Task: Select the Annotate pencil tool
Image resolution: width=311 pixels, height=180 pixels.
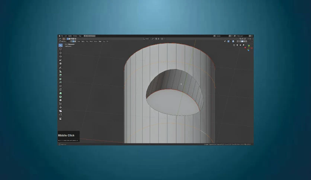Action: pyautogui.click(x=61, y=68)
